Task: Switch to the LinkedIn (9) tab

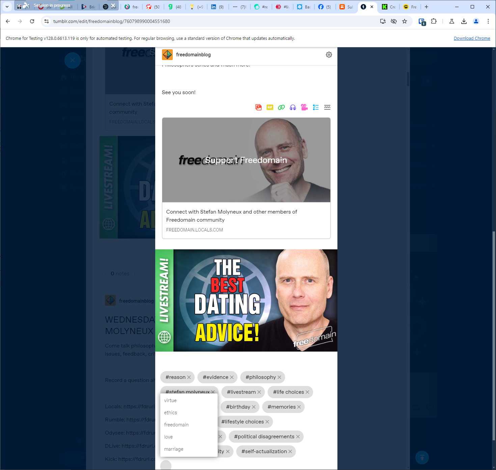Action: click(x=218, y=7)
